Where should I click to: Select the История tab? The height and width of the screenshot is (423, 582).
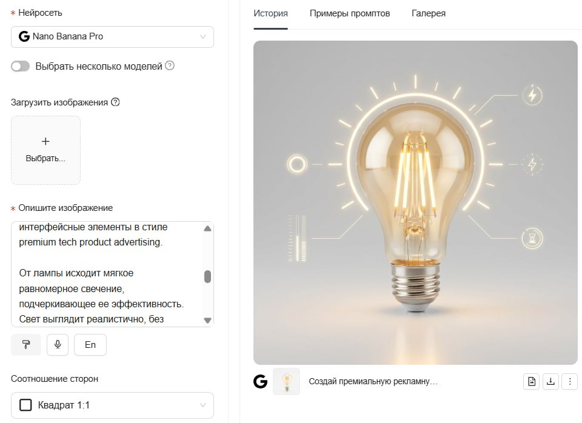tap(270, 13)
